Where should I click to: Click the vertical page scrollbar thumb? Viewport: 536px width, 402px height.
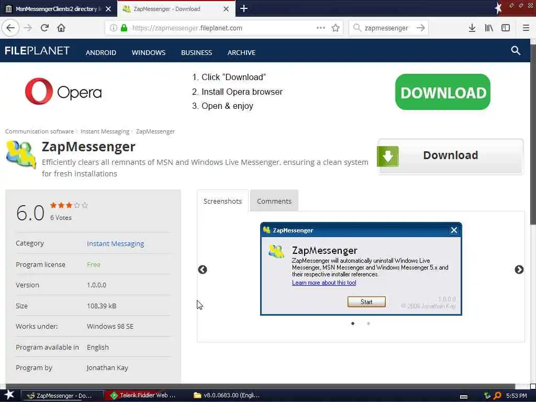click(533, 134)
